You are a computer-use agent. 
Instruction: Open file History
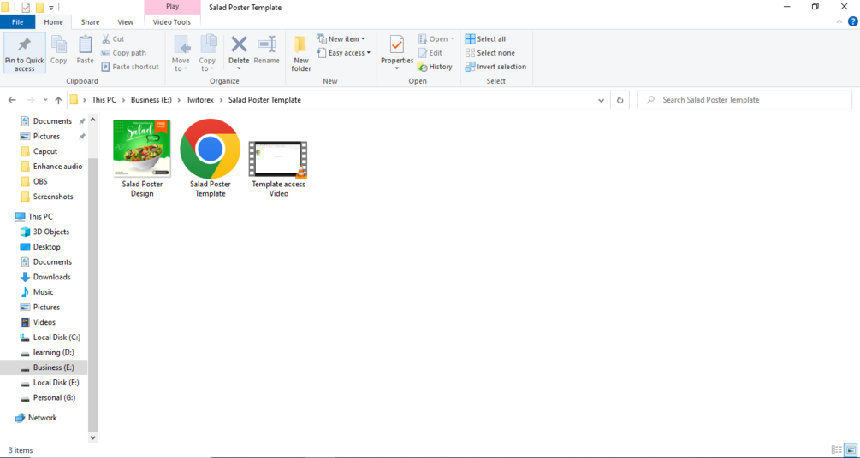(435, 67)
